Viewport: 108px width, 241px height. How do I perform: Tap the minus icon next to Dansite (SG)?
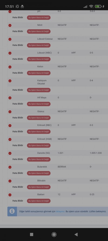coord(10,153)
